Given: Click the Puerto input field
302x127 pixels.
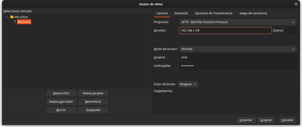Looking at the screenshot, I should pos(291,31).
